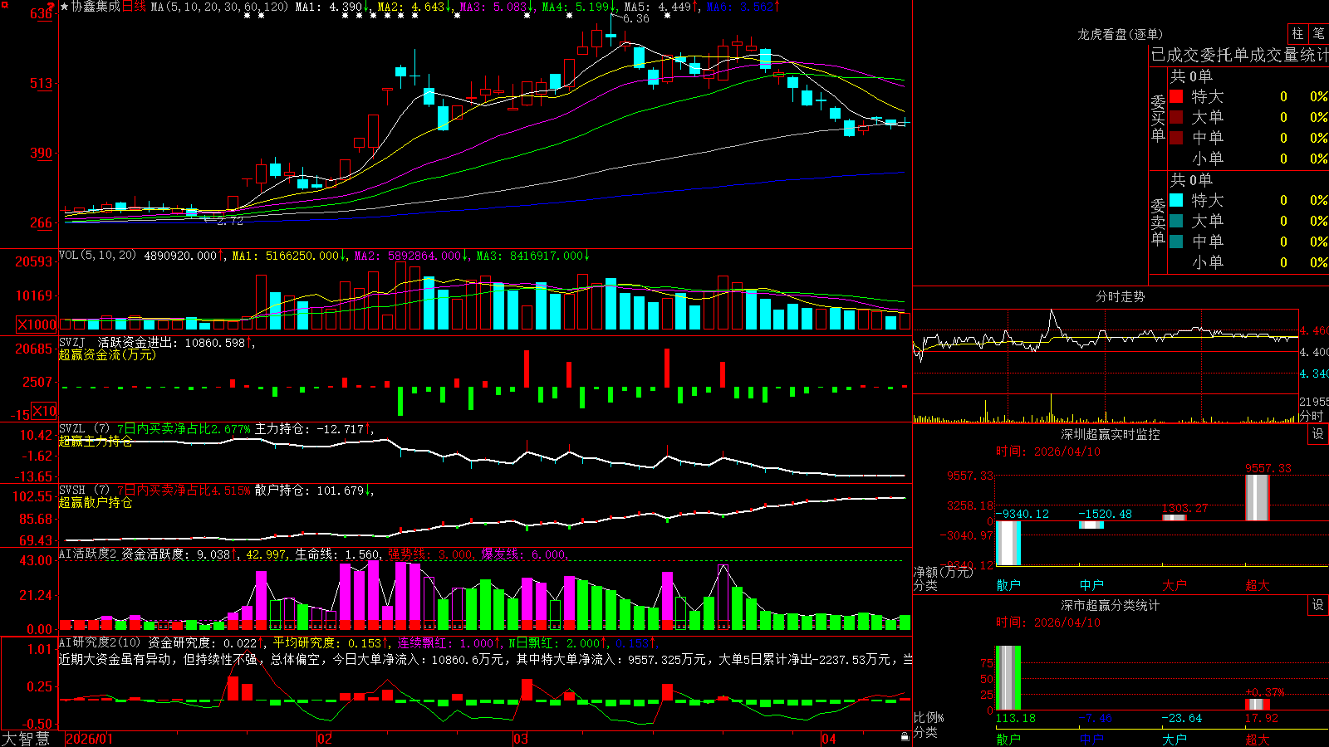Click the red 超大 bar above 17.92
Screen dimensions: 1329x747
[x=1258, y=705]
